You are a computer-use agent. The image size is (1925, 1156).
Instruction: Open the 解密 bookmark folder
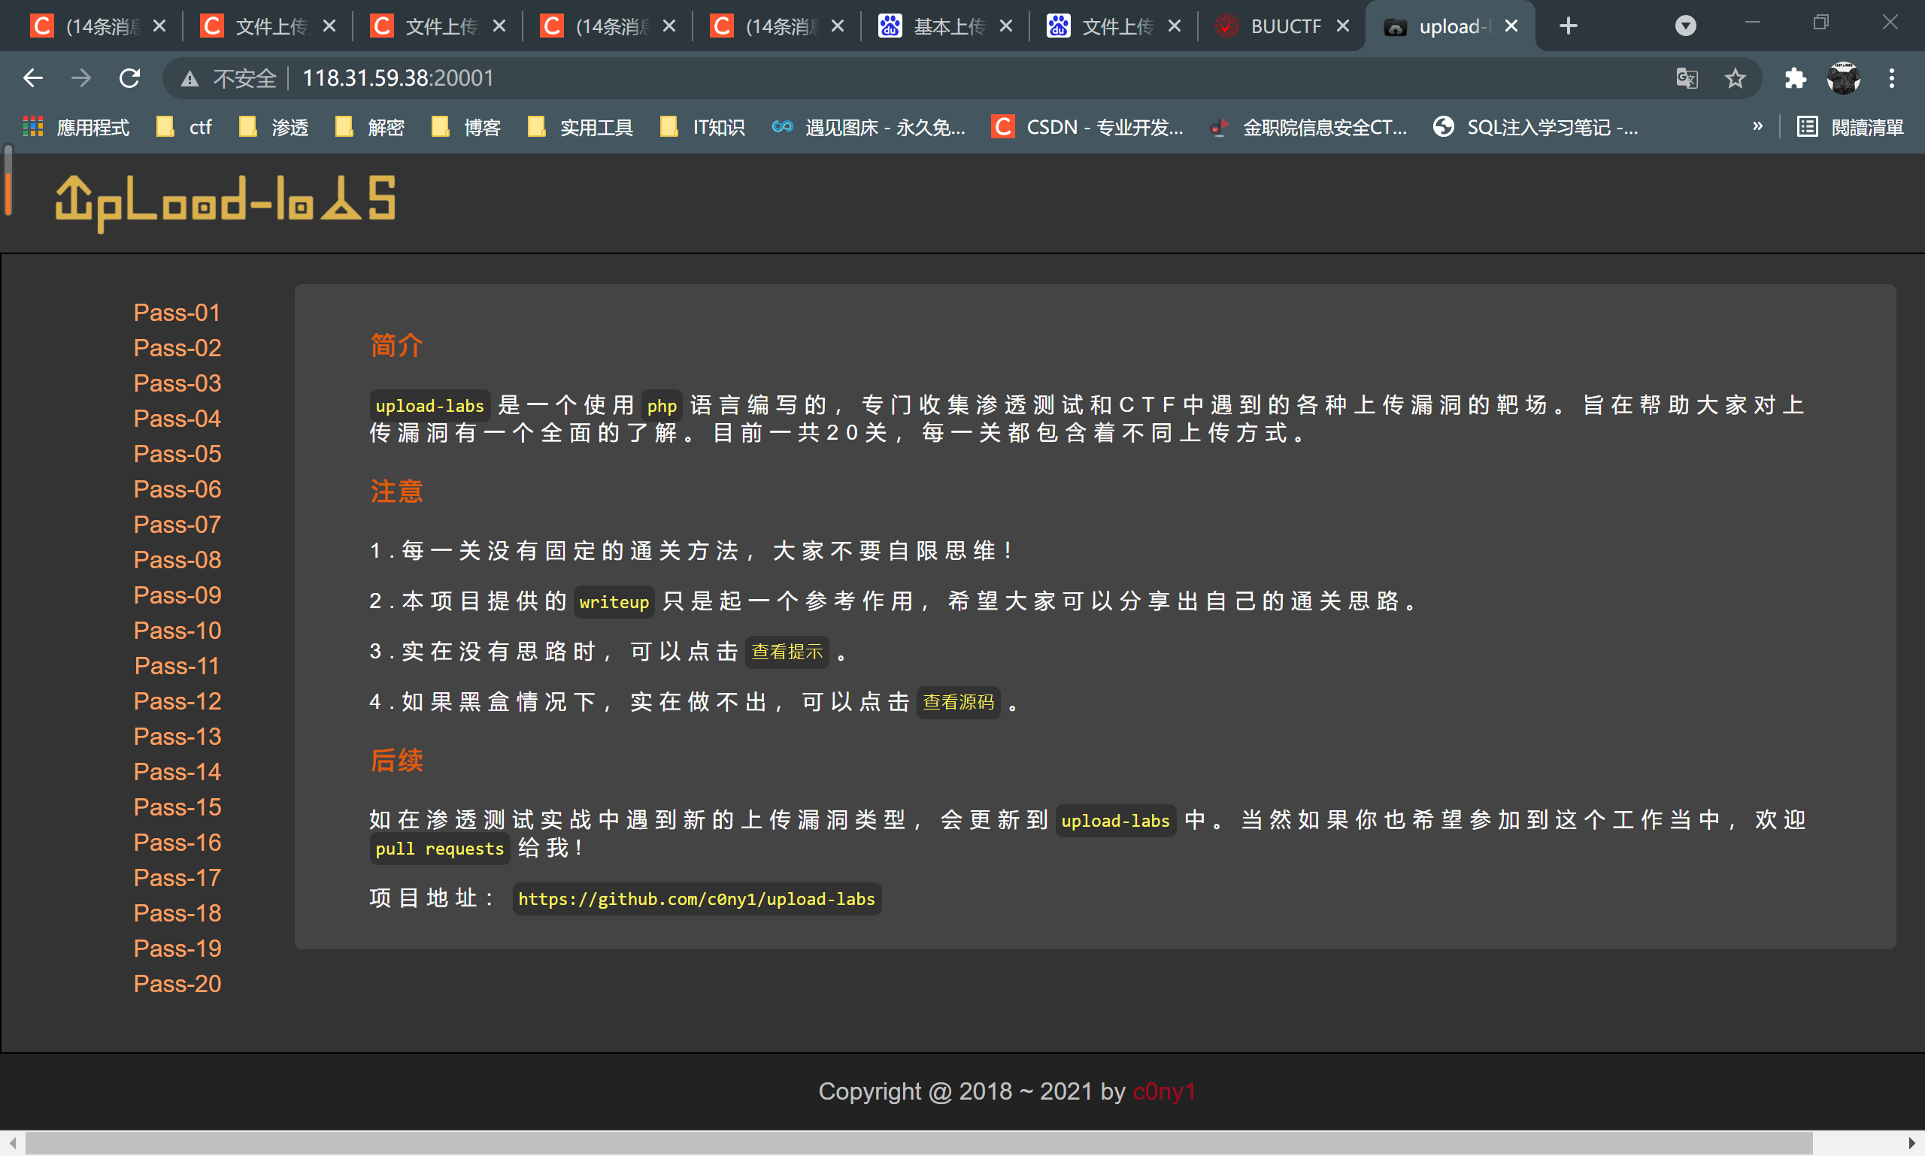[x=369, y=127]
